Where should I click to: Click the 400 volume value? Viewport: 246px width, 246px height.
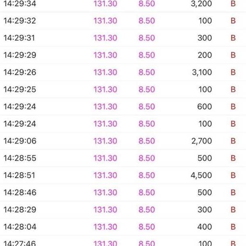click(205, 228)
